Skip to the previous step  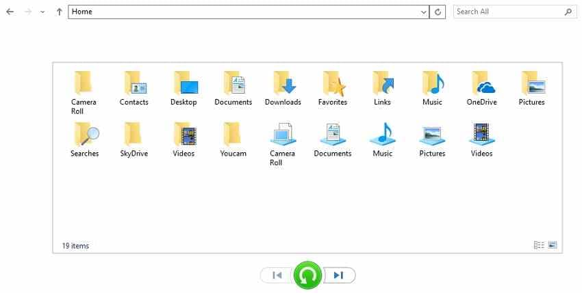coord(277,275)
